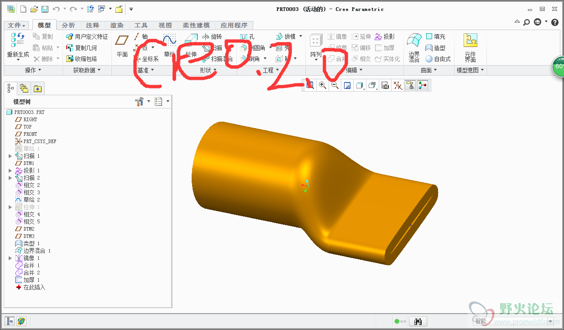This screenshot has height=330, width=564.
Task: Select the Style (造型) tool
Action: coord(435,48)
